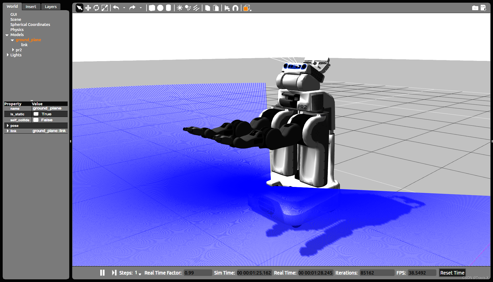Open the Align tool
The width and height of the screenshot is (493, 282).
click(227, 8)
